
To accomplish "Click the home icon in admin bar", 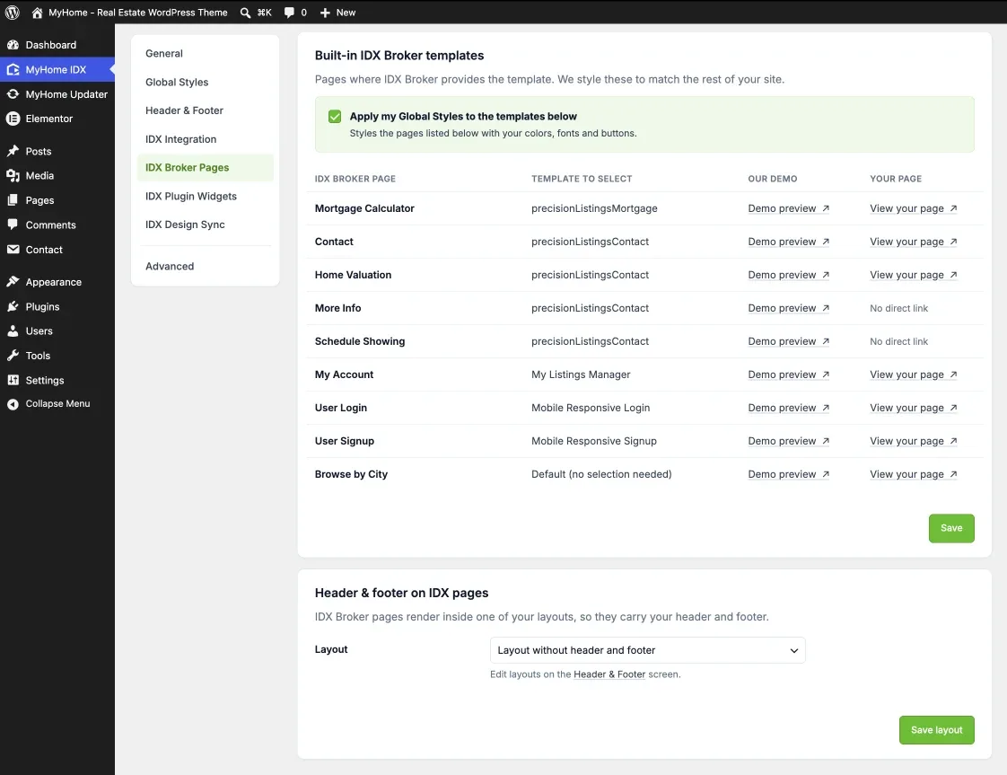I will (38, 13).
